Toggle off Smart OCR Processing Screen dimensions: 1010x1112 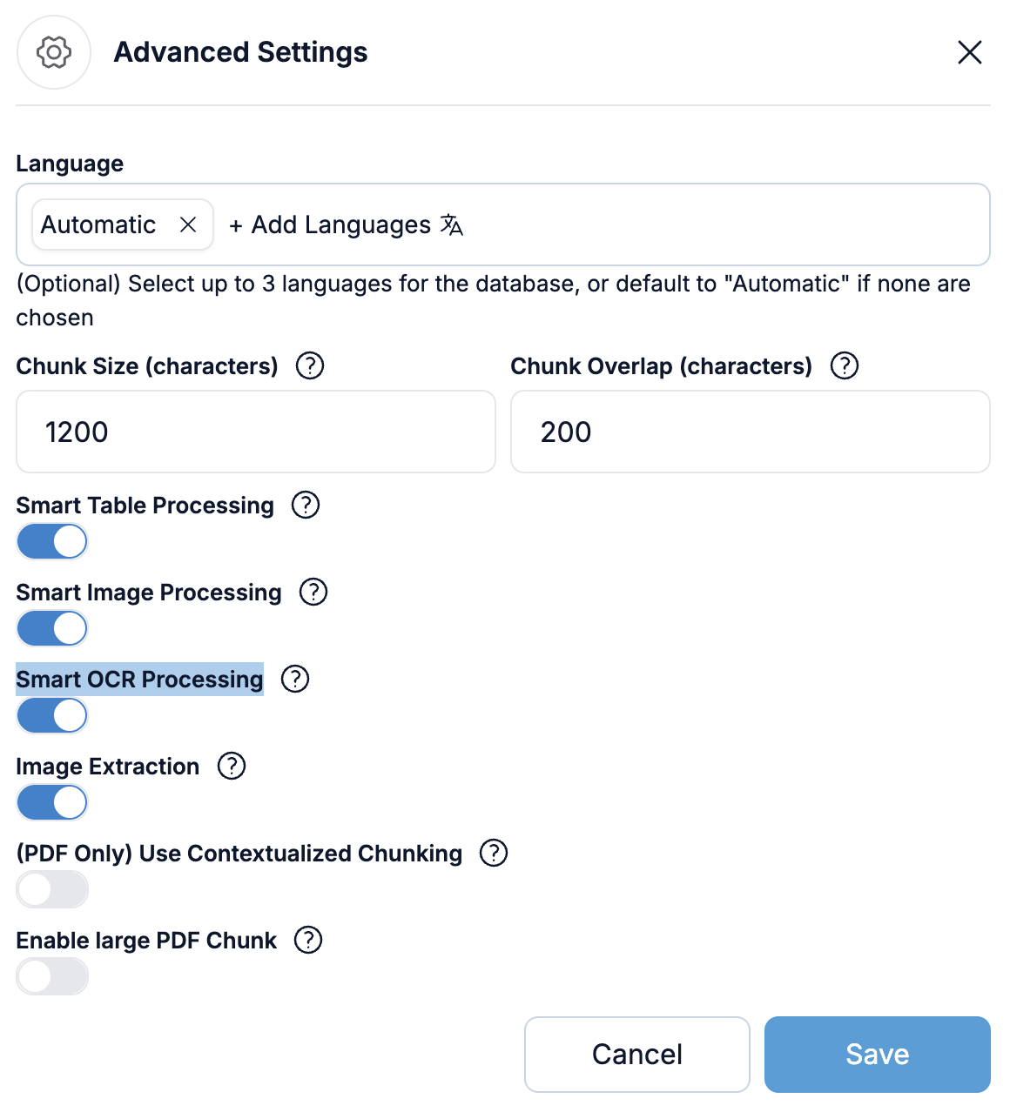[x=52, y=715]
